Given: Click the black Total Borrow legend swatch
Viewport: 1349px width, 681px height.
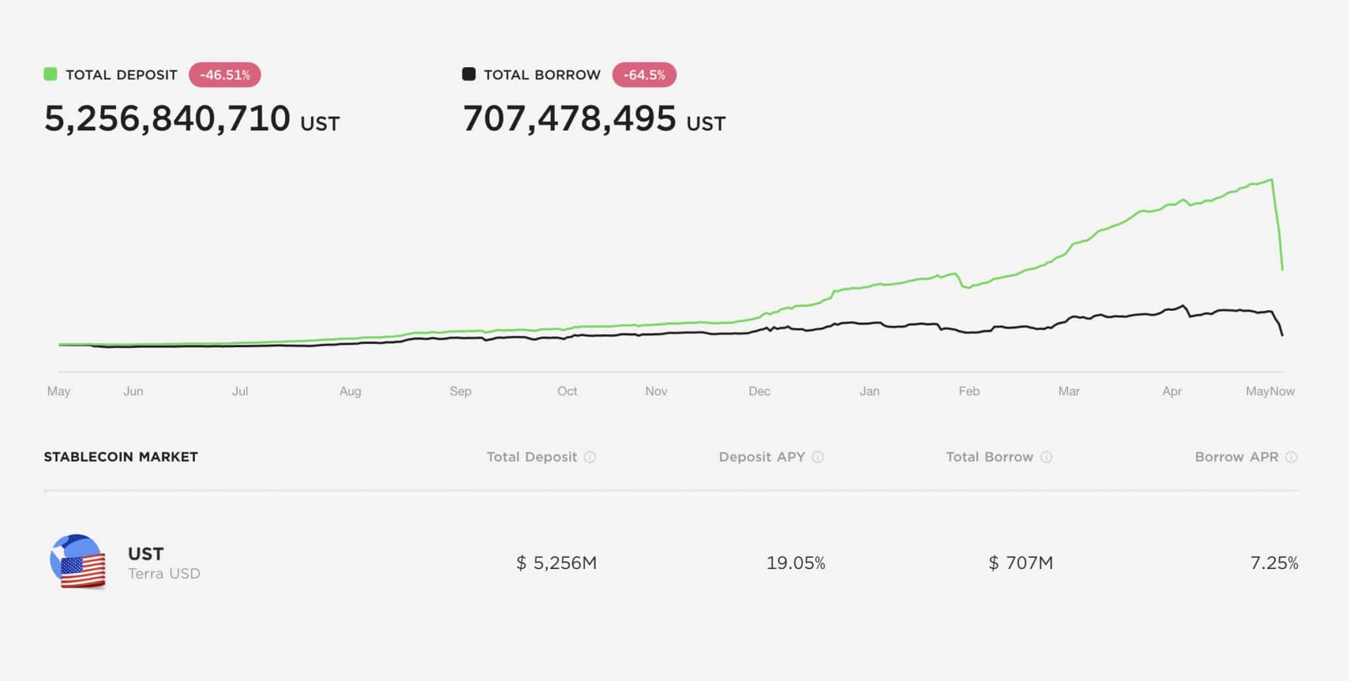Looking at the screenshot, I should point(468,74).
